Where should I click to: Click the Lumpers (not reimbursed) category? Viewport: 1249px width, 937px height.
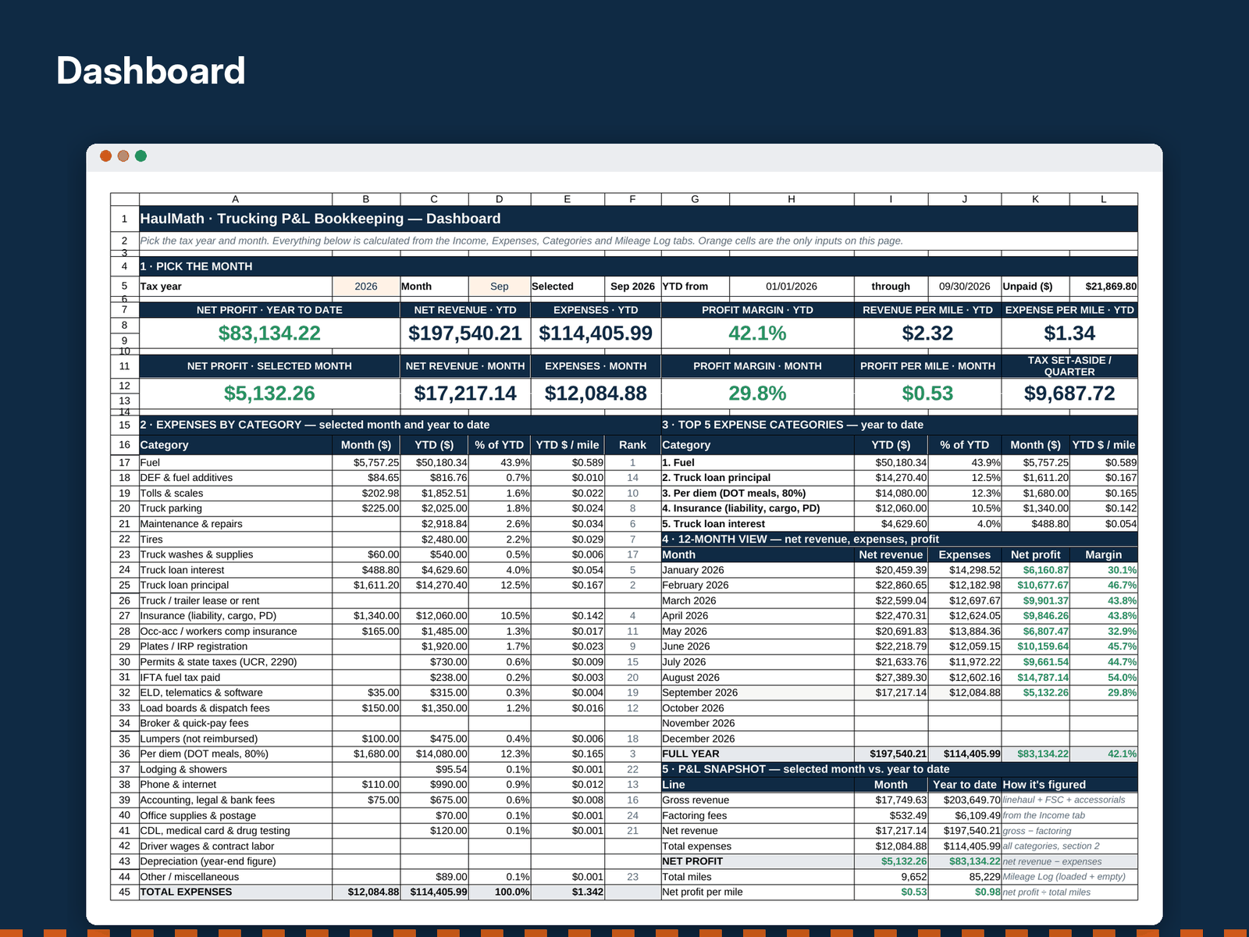236,739
